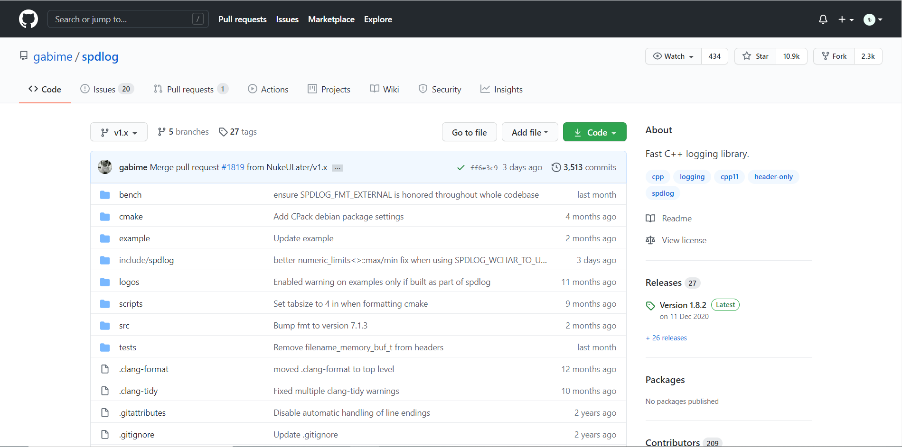View the 5 branches link
This screenshot has width=902, height=447.
183,132
